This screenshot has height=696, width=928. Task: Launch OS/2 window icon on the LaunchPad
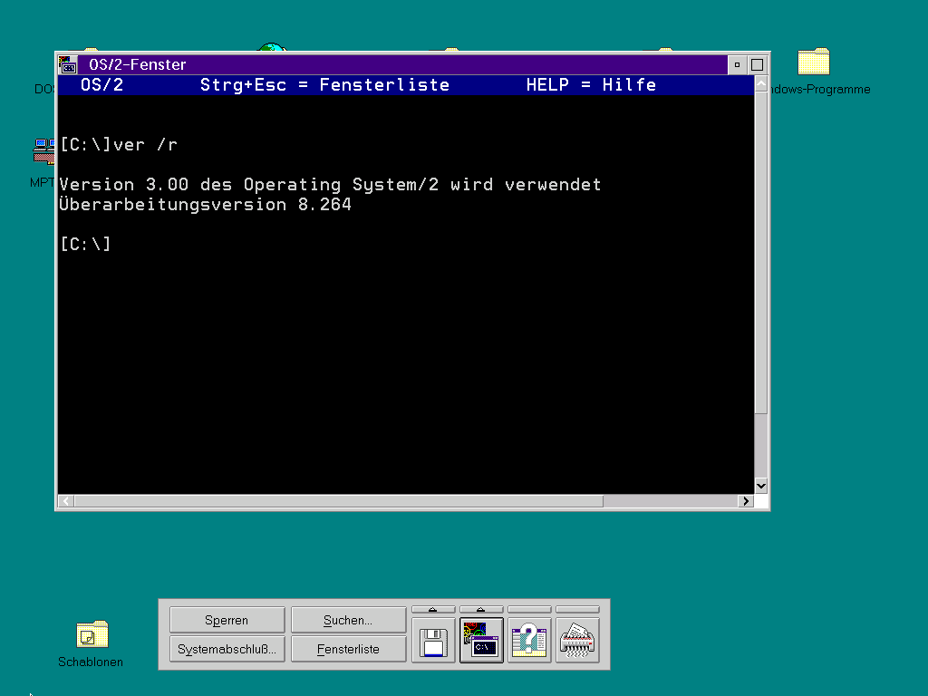[481, 641]
